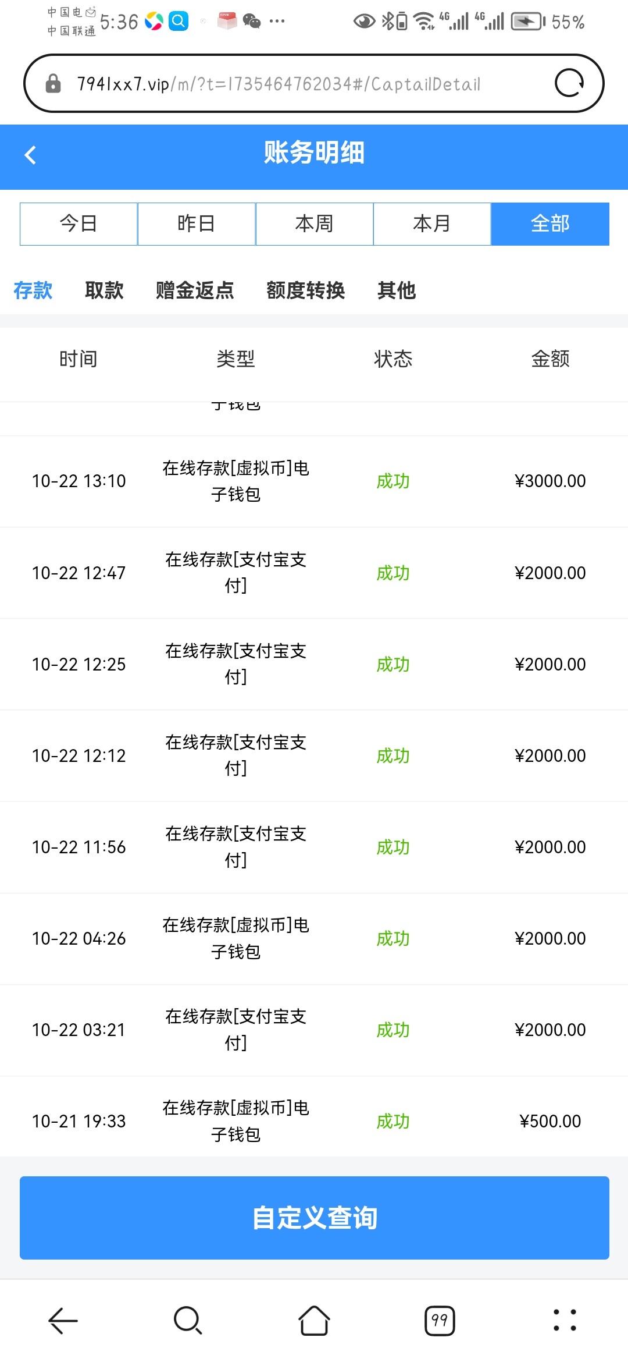Choose the 本月 date filter

(x=432, y=224)
